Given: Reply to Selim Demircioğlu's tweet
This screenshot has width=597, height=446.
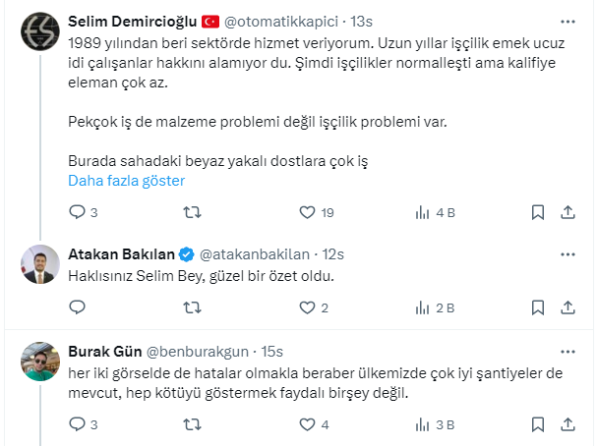Looking at the screenshot, I should [x=77, y=211].
